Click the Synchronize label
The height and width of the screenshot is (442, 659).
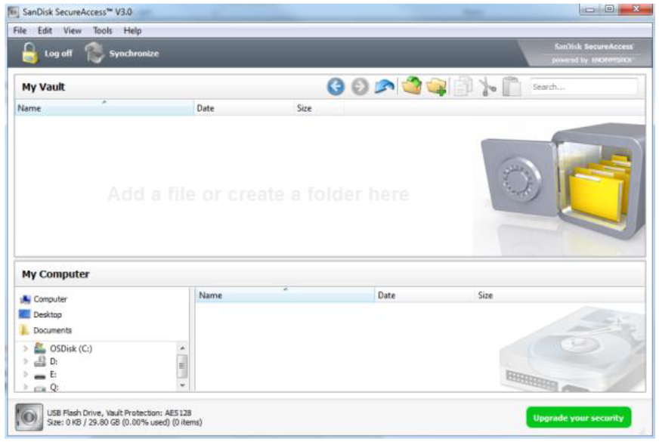coord(134,54)
